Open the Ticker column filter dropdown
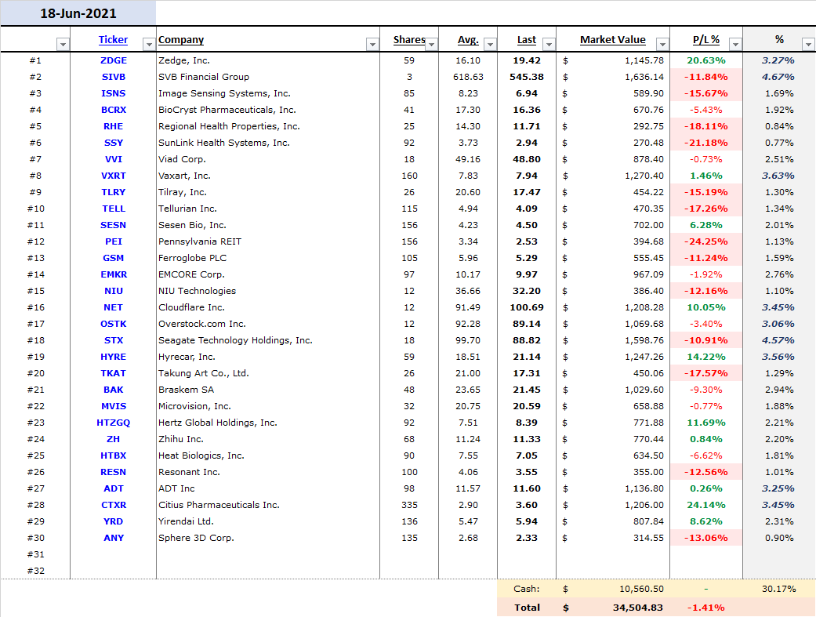Screen dimensions: 816x617 point(149,44)
